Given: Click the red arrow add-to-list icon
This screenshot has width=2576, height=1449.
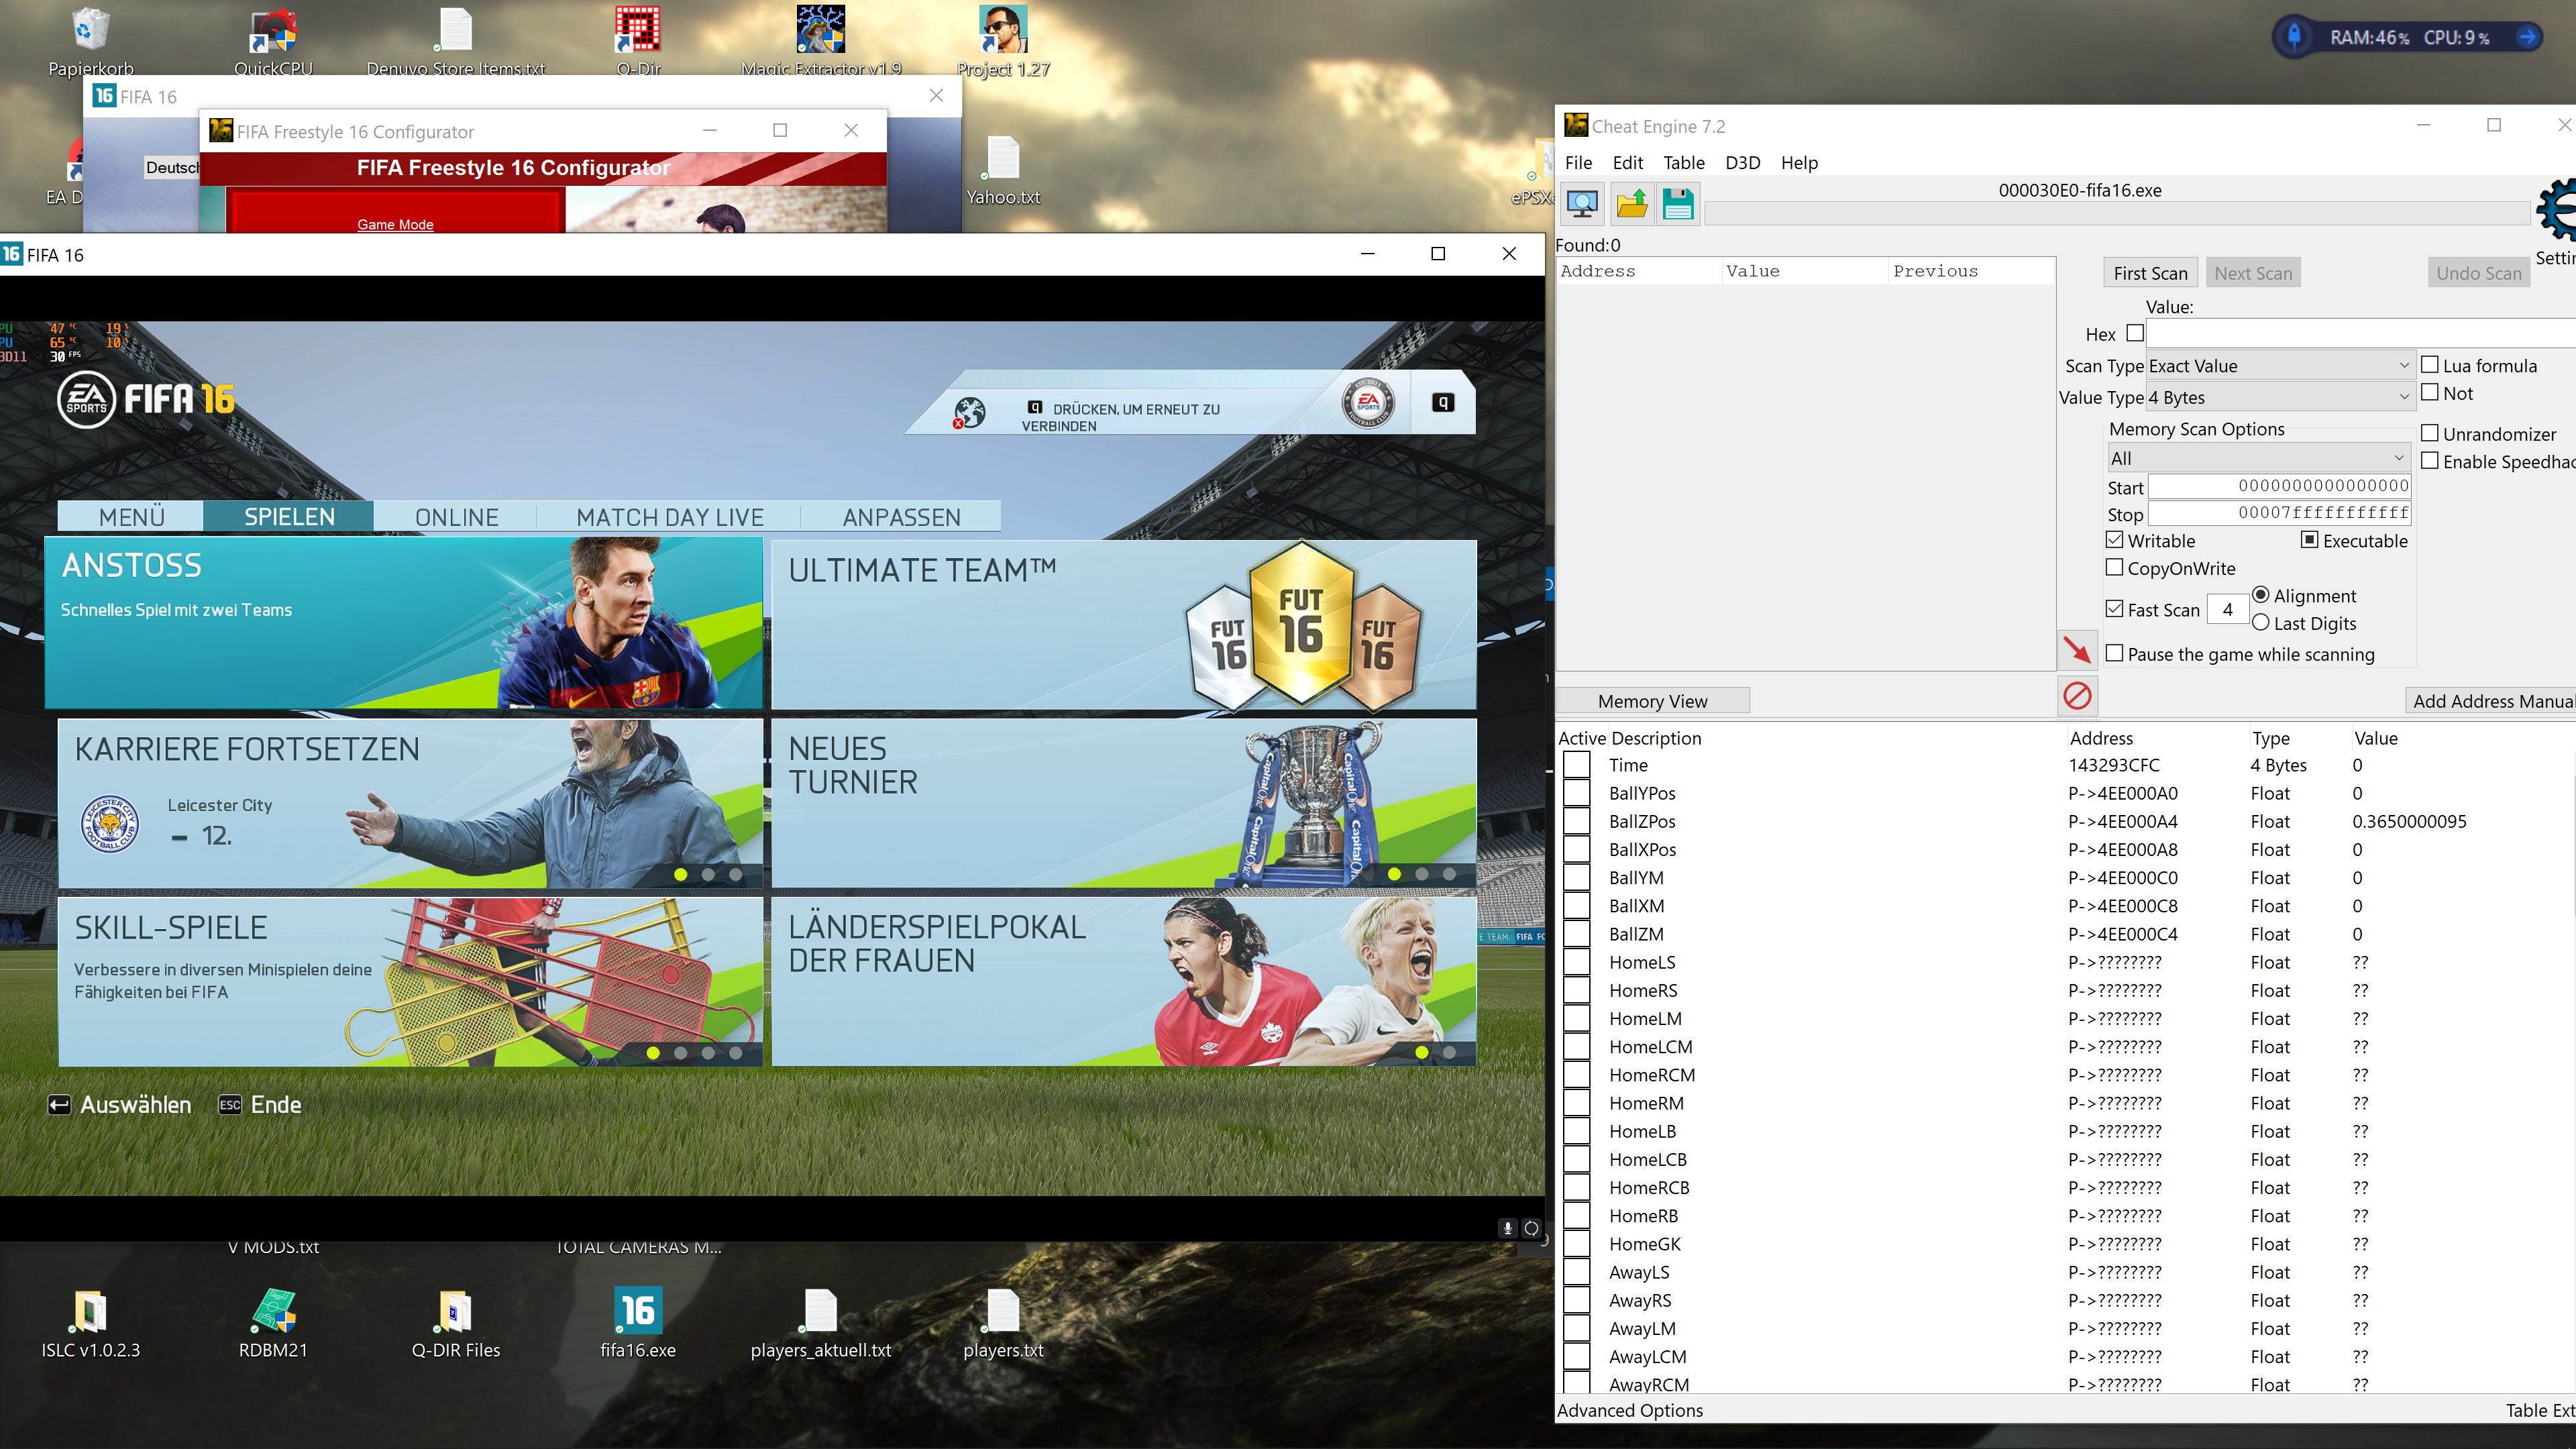Looking at the screenshot, I should point(2077,651).
